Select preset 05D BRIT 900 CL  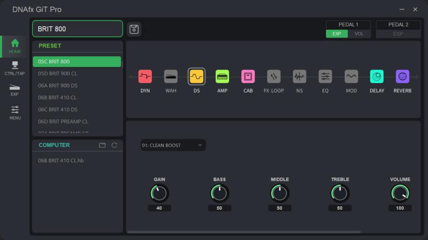tap(77, 73)
